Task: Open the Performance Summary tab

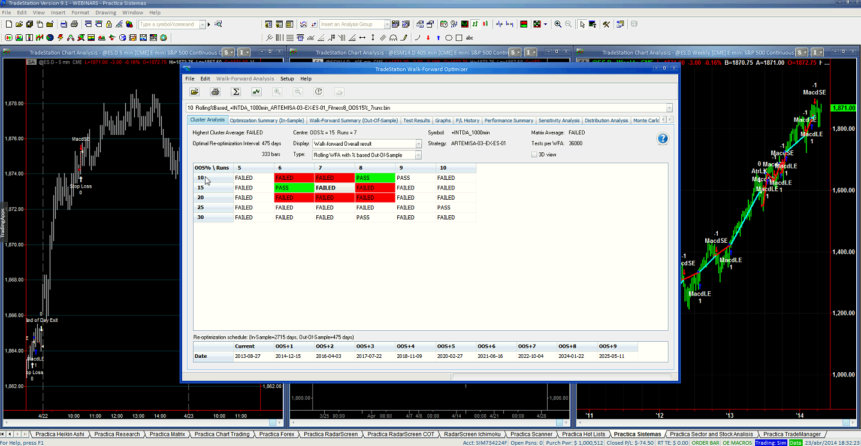Action: click(509, 120)
